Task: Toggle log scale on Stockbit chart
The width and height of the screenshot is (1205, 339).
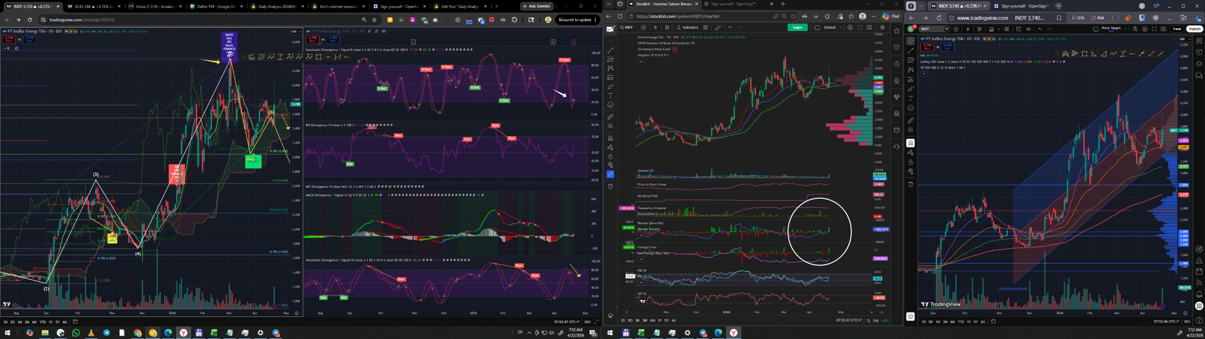Action: click(x=876, y=321)
